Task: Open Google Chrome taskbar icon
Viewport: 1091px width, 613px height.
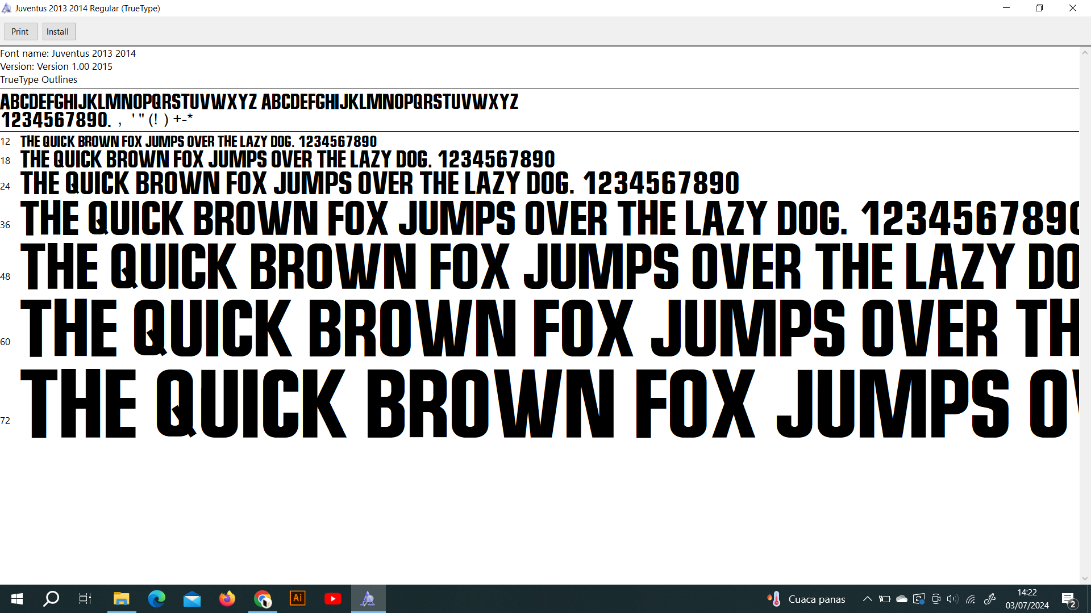Action: [x=263, y=599]
